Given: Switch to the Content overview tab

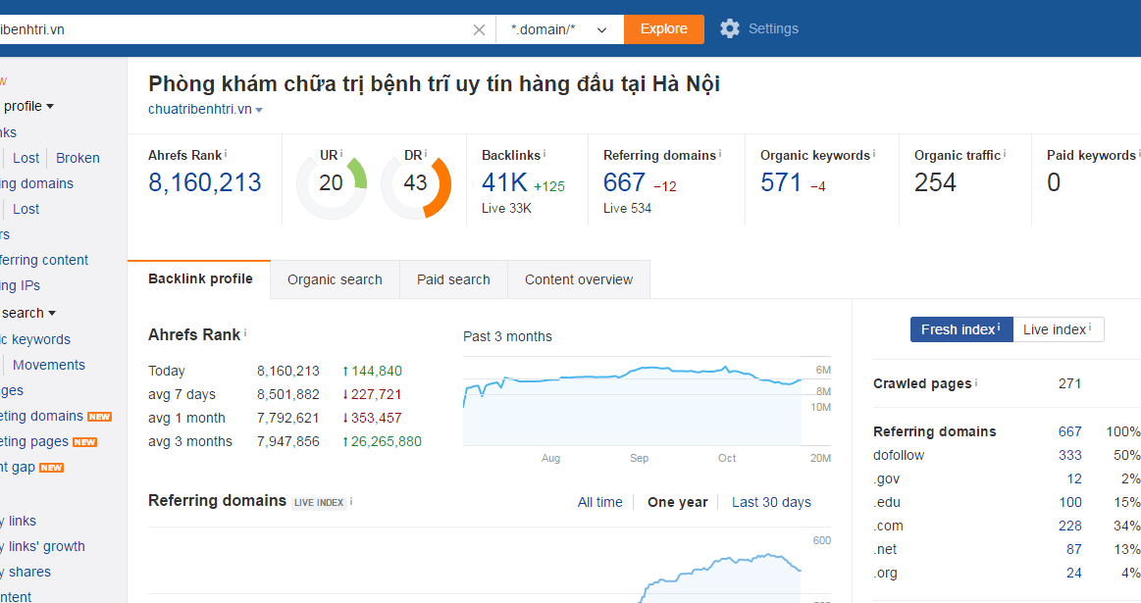Looking at the screenshot, I should [x=579, y=279].
